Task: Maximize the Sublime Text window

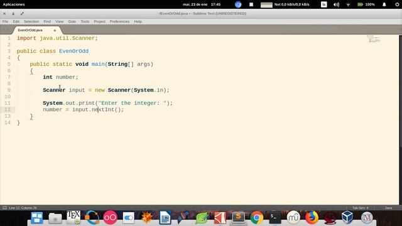Action: pyautogui.click(x=22, y=14)
